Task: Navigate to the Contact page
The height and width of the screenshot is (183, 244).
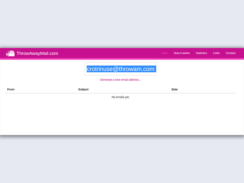Action: pyautogui.click(x=231, y=53)
